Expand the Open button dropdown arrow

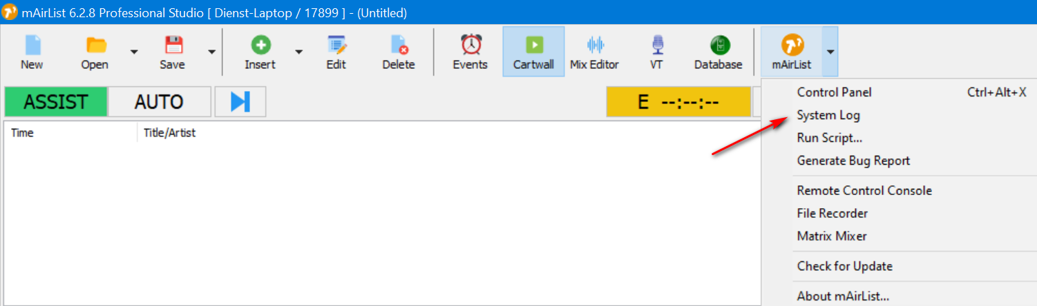(134, 52)
